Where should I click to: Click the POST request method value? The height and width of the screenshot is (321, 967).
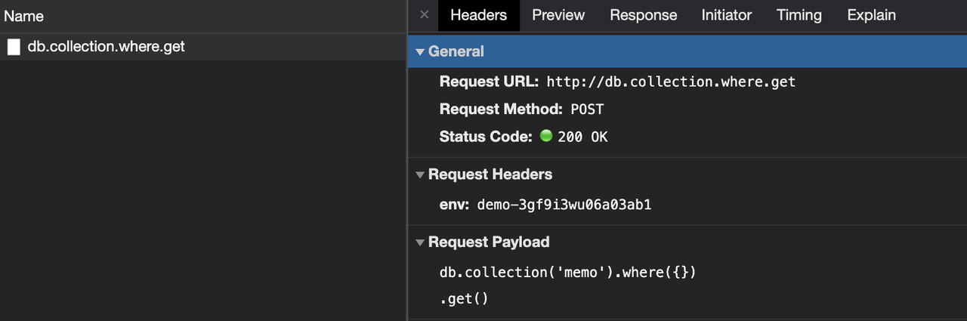587,110
